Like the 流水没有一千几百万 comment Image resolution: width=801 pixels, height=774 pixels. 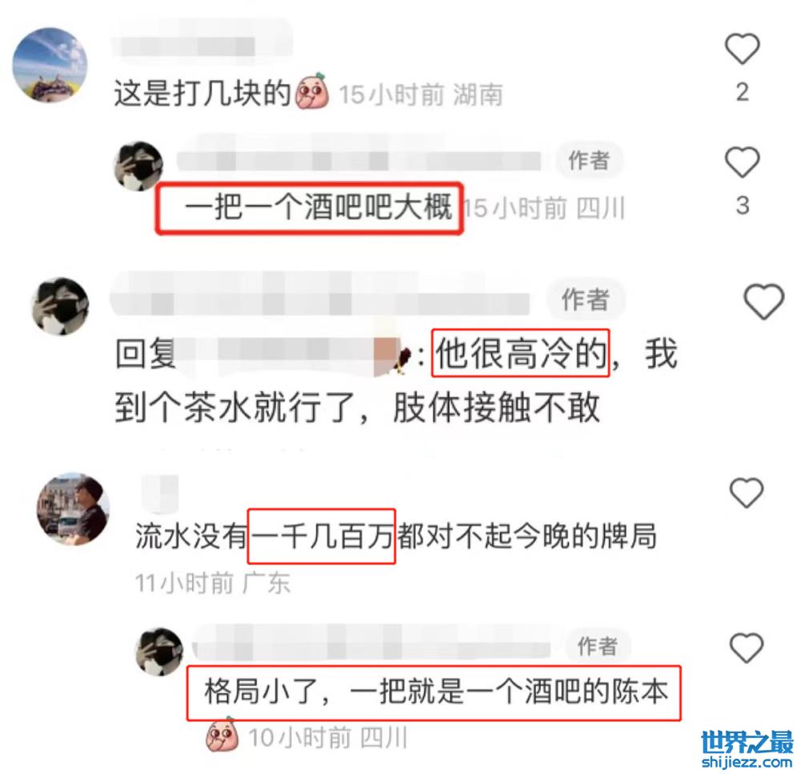tap(747, 493)
